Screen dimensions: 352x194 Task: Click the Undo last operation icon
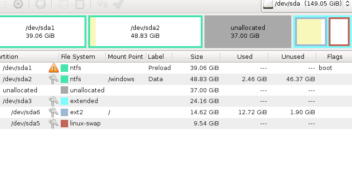click(102, 4)
